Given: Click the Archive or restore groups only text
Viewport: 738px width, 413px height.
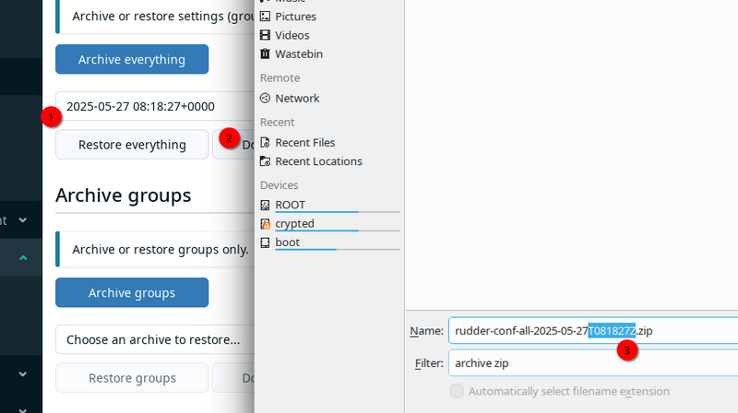Looking at the screenshot, I should pos(160,249).
